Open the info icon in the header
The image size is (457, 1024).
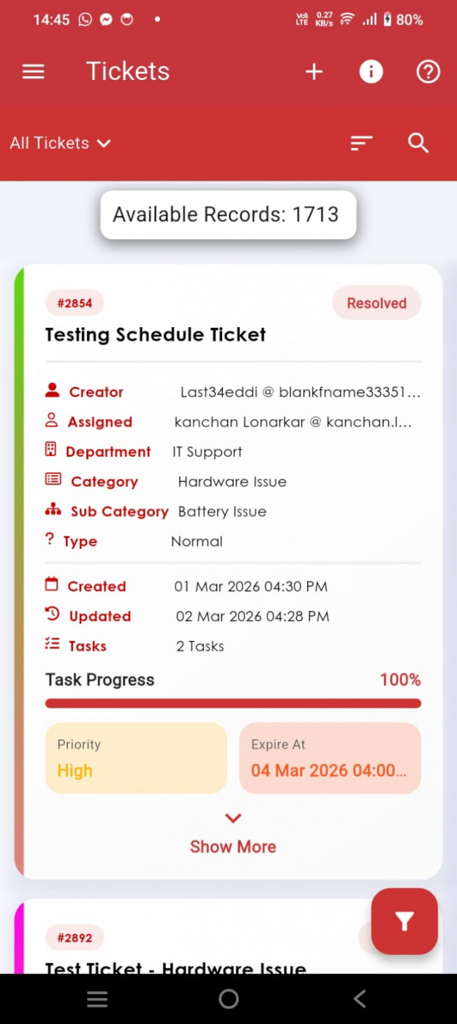pyautogui.click(x=371, y=71)
